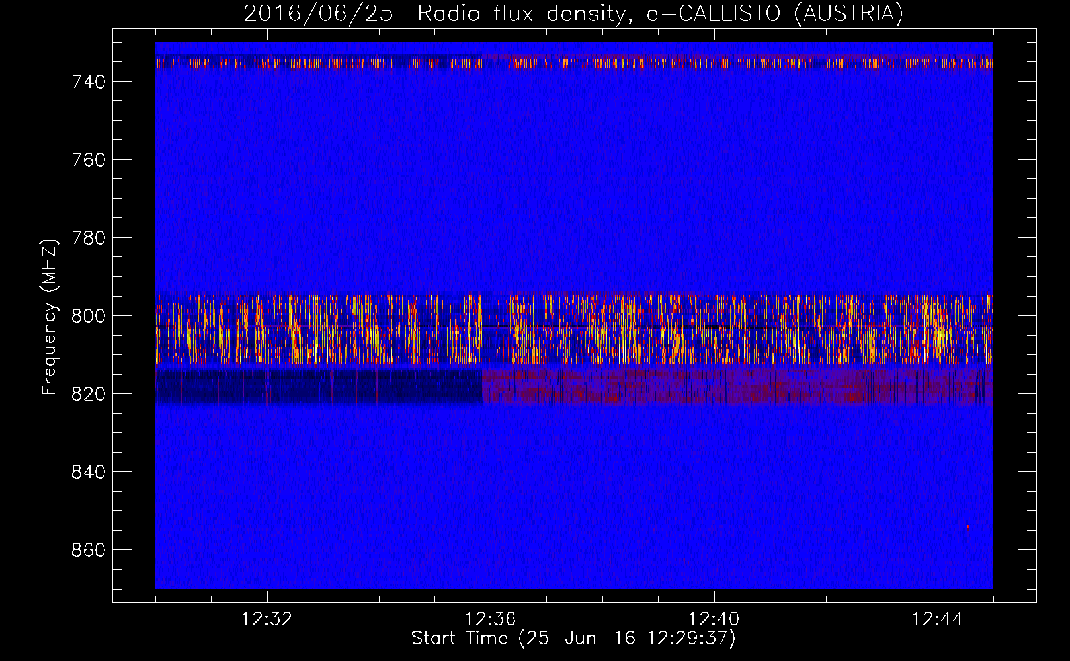1070x661 pixels.
Task: Click the '12:40' time axis label
Action: pyautogui.click(x=714, y=619)
